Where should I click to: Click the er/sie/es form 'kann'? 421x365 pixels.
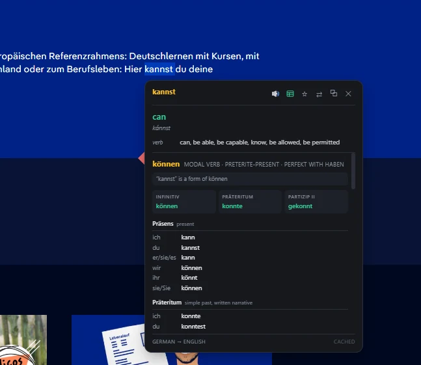point(188,258)
